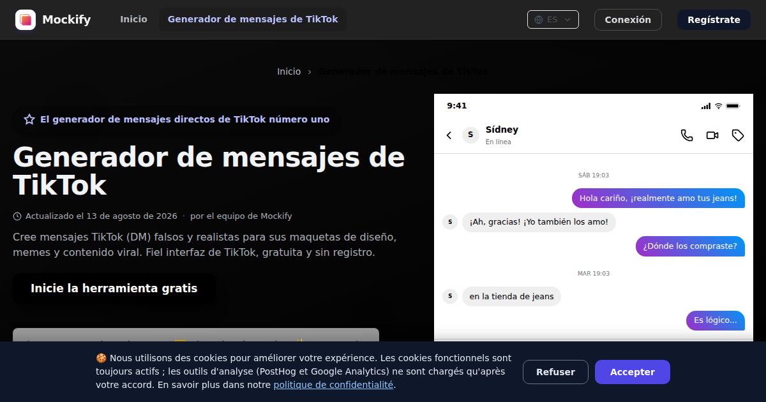Click the video call icon

click(x=712, y=135)
